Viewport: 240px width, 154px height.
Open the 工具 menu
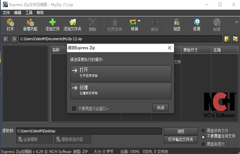coord(29,13)
